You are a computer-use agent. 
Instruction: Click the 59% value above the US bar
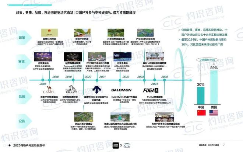[214, 68]
